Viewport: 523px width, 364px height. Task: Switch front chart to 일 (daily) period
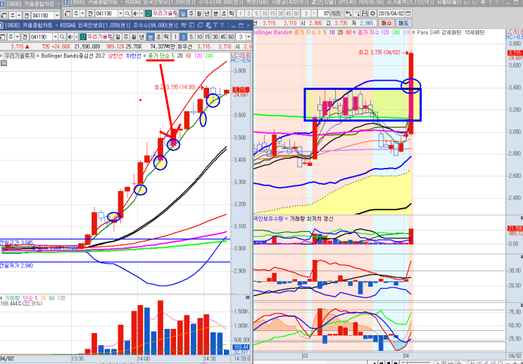(118, 37)
